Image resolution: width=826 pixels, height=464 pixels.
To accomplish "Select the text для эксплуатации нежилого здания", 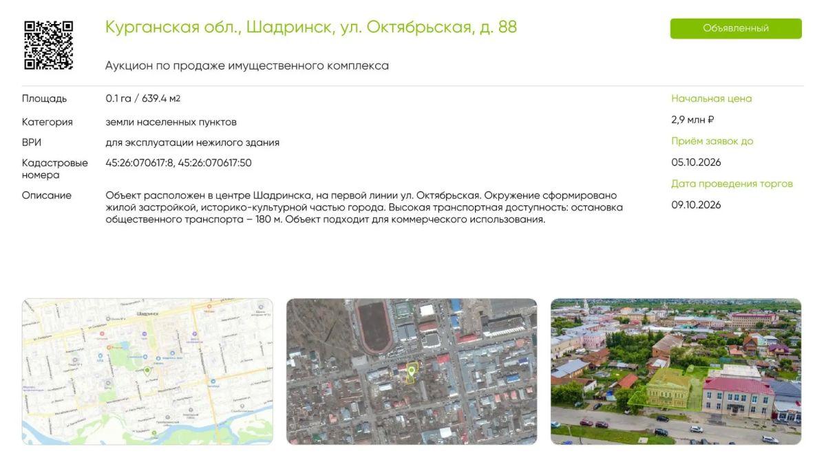I will [192, 142].
